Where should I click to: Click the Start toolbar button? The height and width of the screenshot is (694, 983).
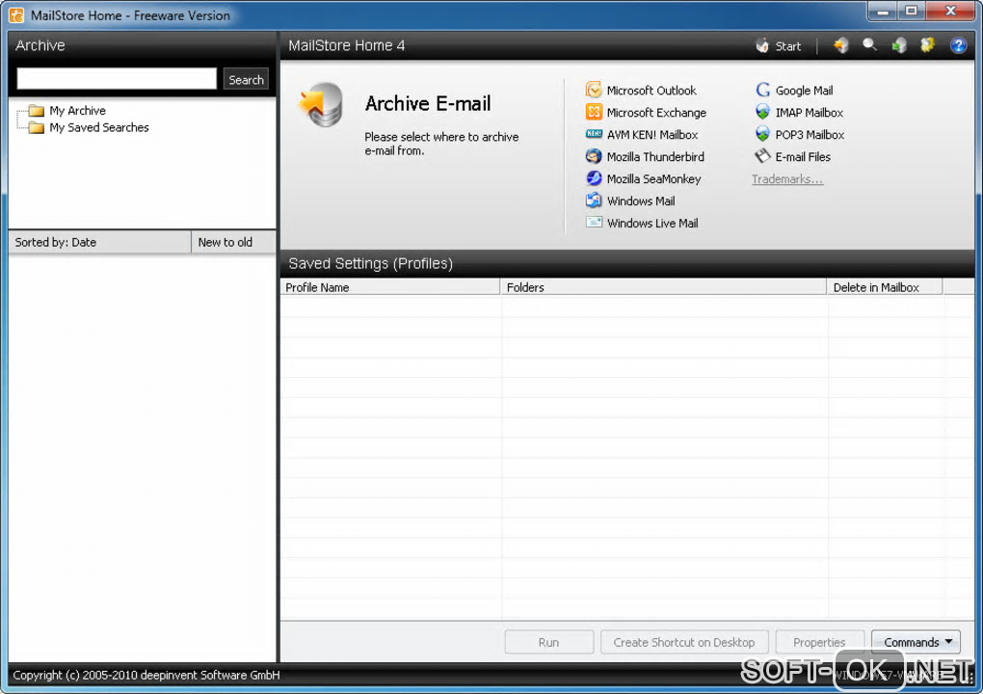coord(779,45)
